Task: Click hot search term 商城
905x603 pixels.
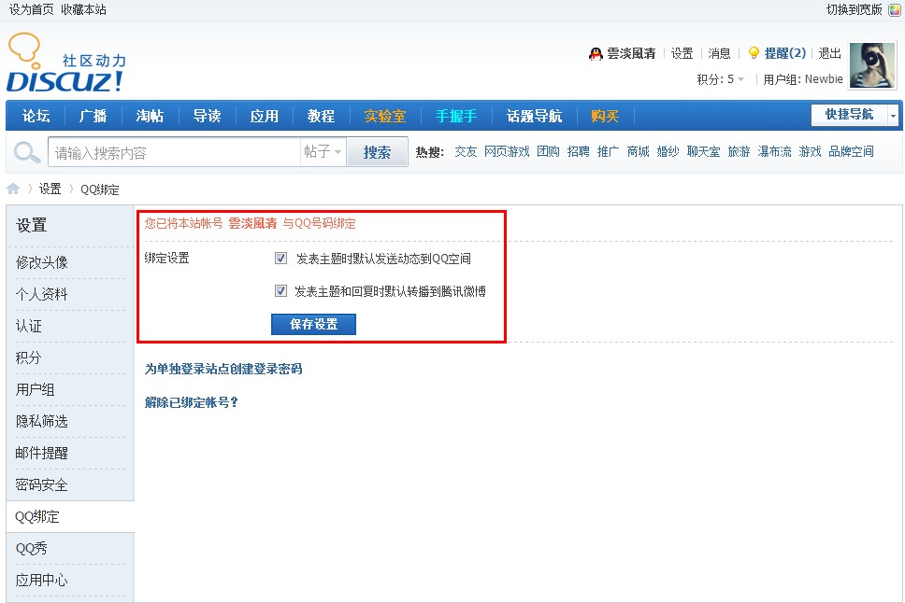Action: pos(639,151)
